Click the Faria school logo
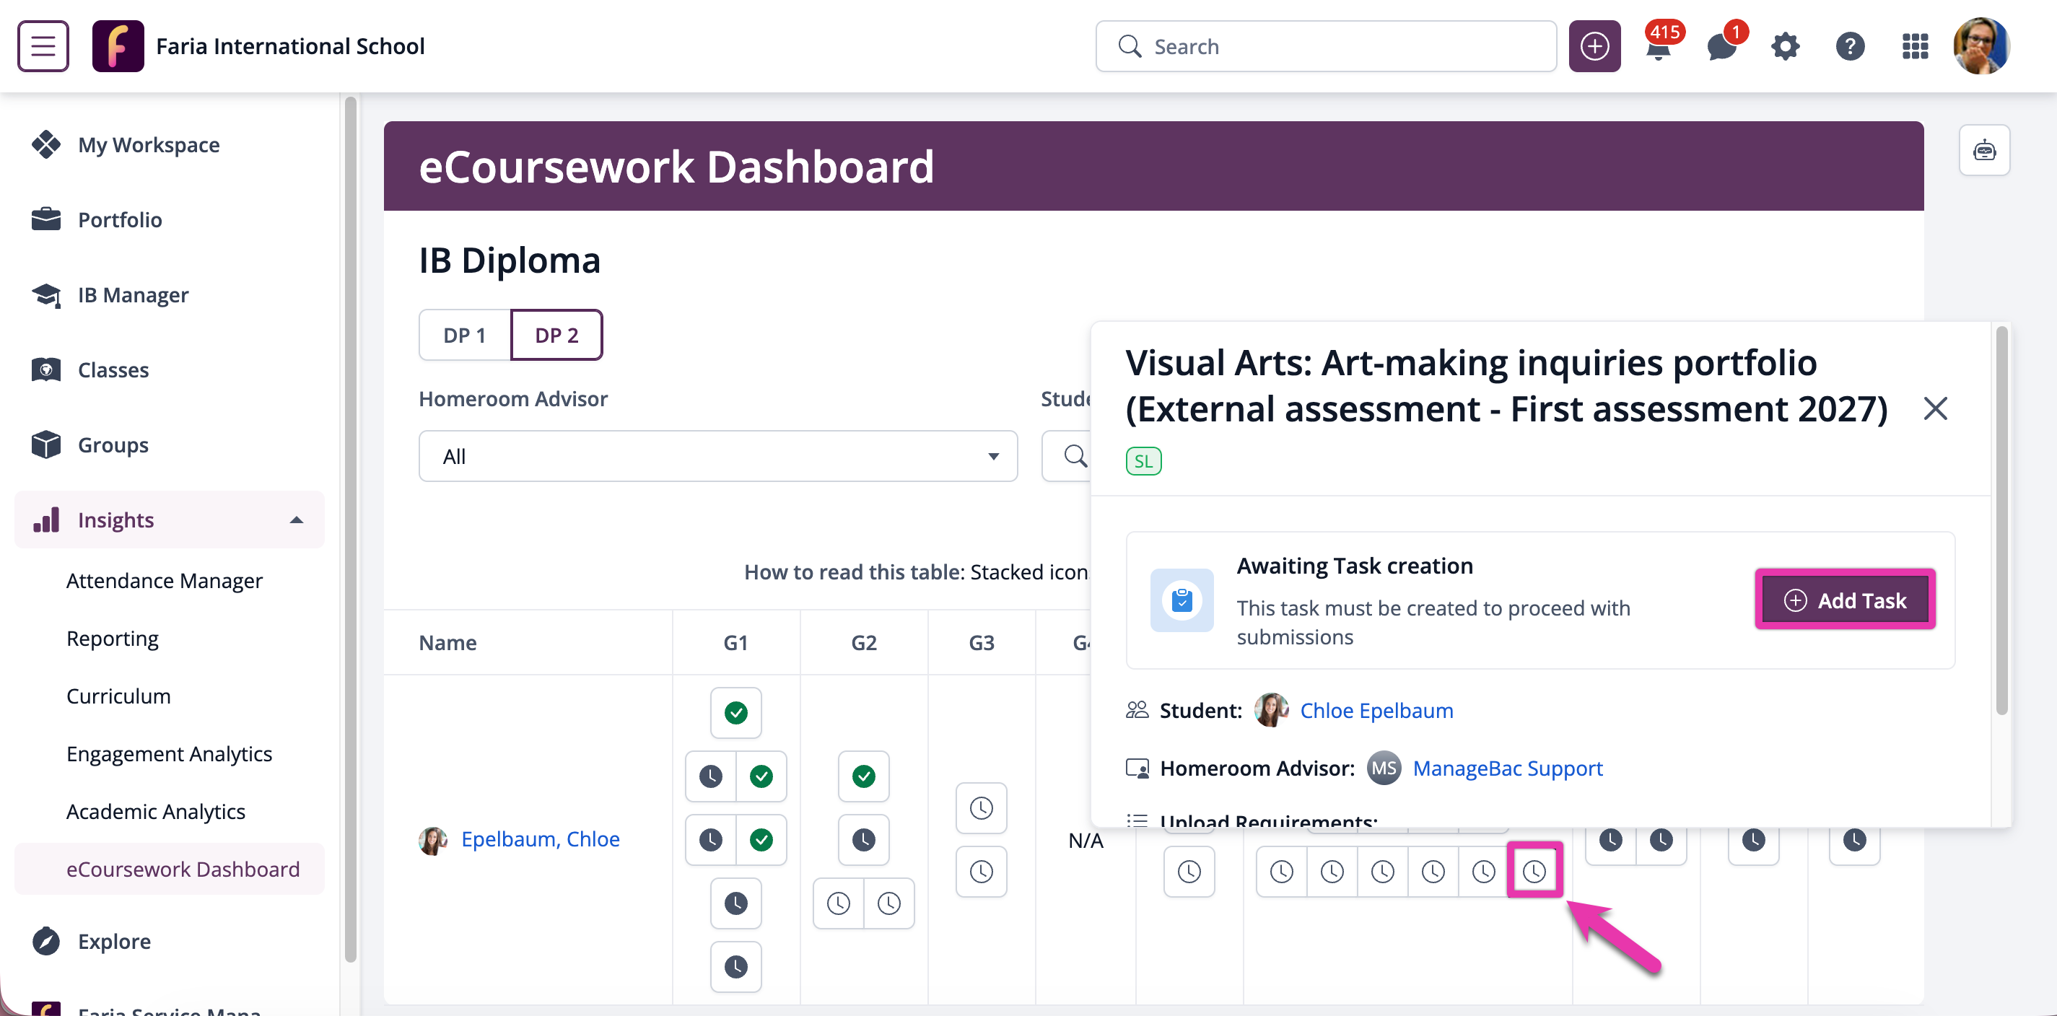The width and height of the screenshot is (2057, 1016). (x=118, y=46)
